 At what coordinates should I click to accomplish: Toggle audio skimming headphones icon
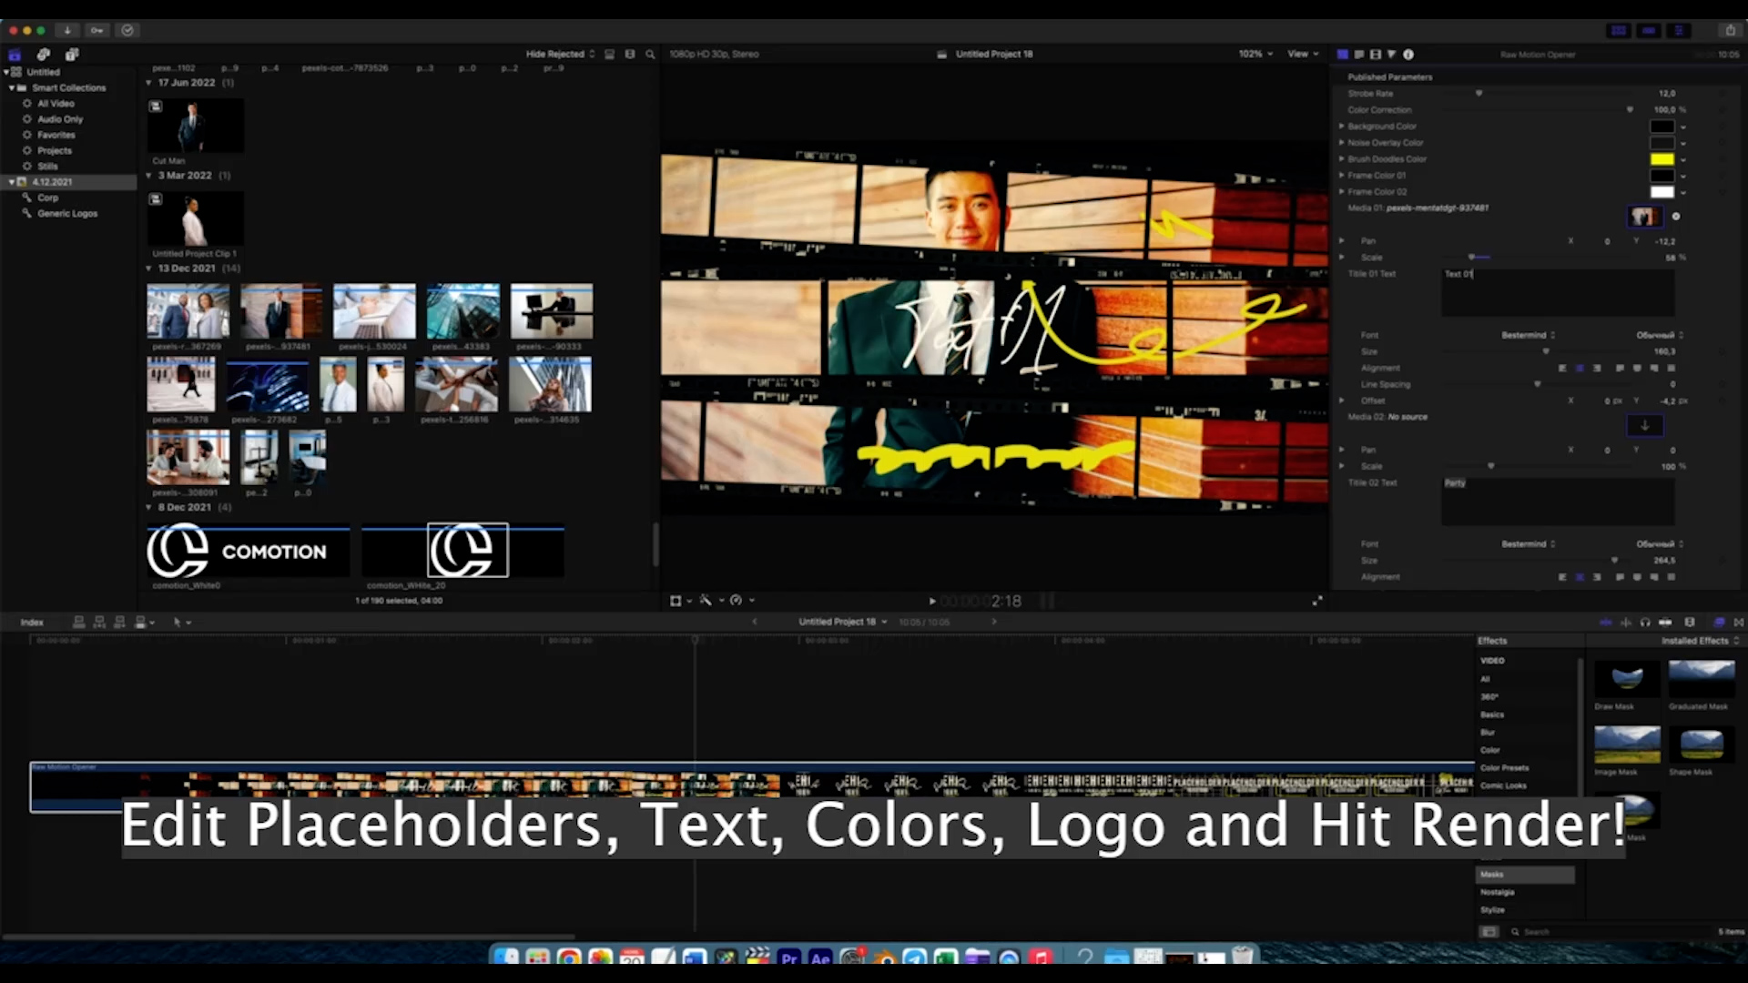1645,623
